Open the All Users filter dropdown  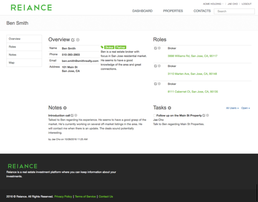point(232,108)
